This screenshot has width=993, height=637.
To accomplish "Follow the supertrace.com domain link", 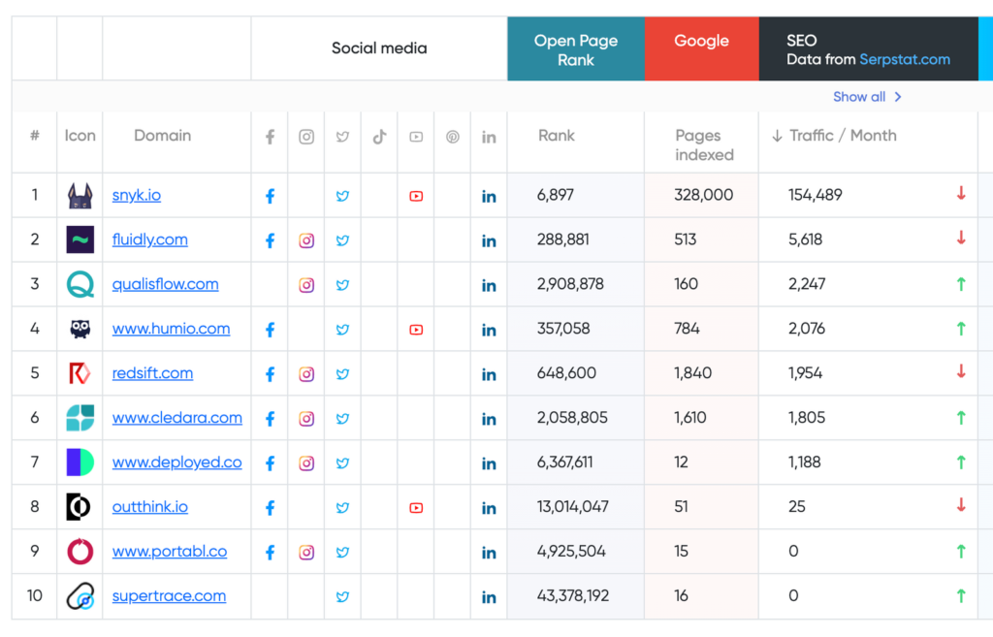I will (x=169, y=596).
